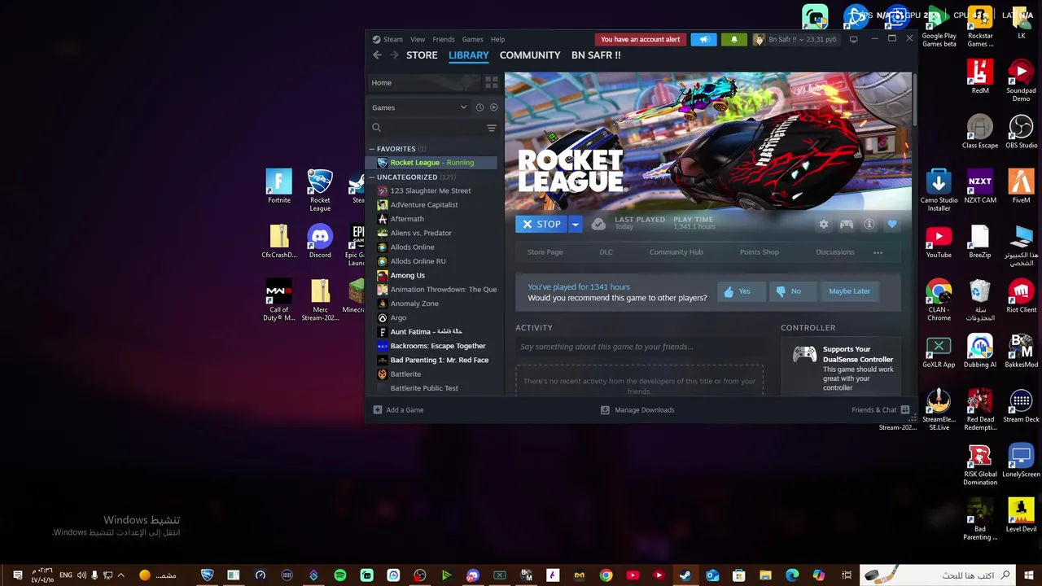
Task: Select 123 Slaughter Me Street
Action: (x=430, y=190)
